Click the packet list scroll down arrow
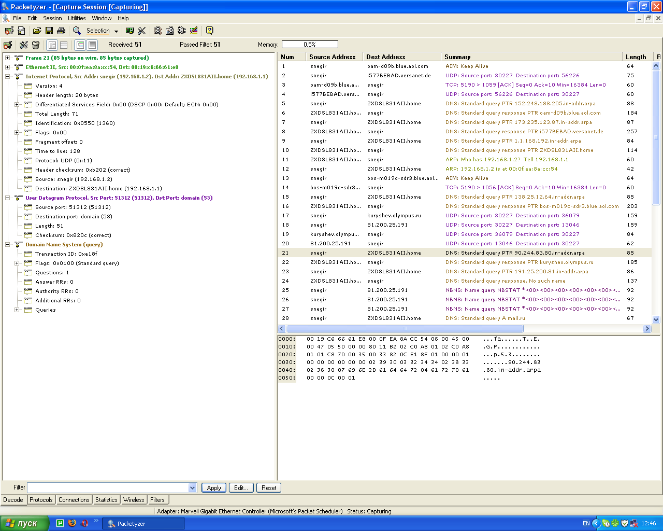Screen dimensions: 663x531 click(656, 320)
